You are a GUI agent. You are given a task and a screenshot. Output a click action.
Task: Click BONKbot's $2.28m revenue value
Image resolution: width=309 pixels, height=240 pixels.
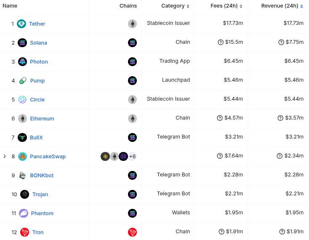294,175
